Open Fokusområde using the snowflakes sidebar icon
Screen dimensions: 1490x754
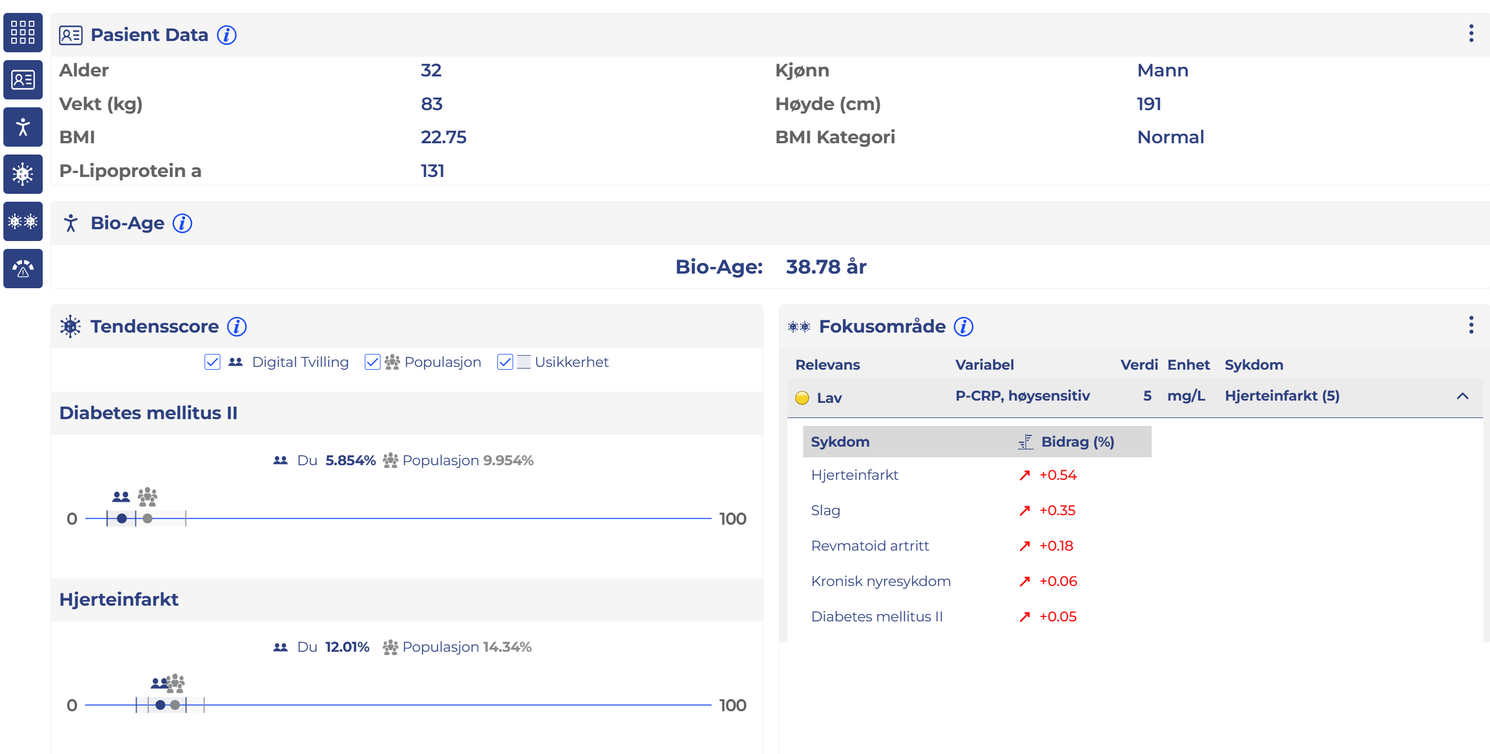(22, 221)
